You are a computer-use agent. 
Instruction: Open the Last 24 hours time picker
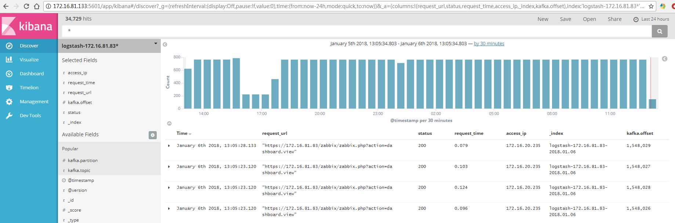[651, 19]
